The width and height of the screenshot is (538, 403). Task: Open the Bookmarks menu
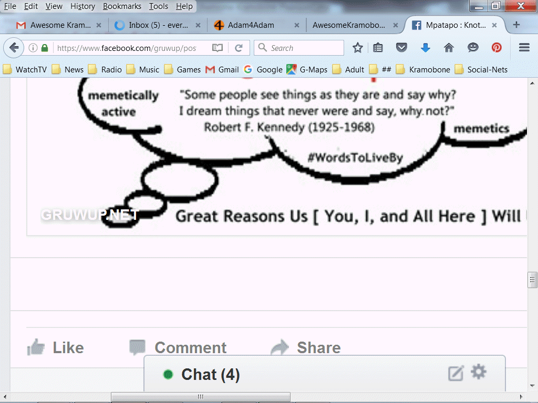pos(122,6)
